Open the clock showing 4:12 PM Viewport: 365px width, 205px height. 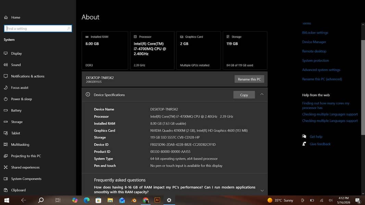tap(343, 200)
